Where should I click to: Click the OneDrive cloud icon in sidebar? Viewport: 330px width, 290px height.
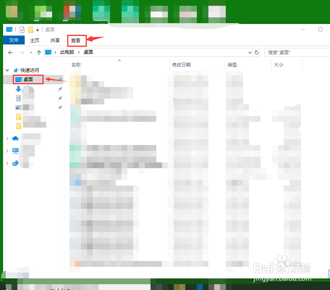(x=15, y=139)
